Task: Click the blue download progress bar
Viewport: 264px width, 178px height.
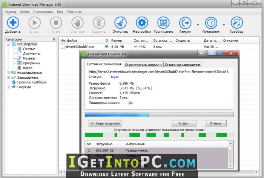Action: [159, 115]
